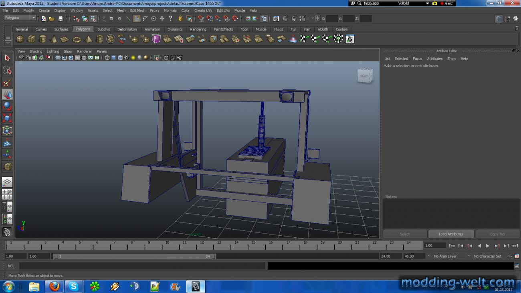Viewport: 521px width, 293px height.
Task: Create a polygon cone from the shelf
Action: click(53, 39)
